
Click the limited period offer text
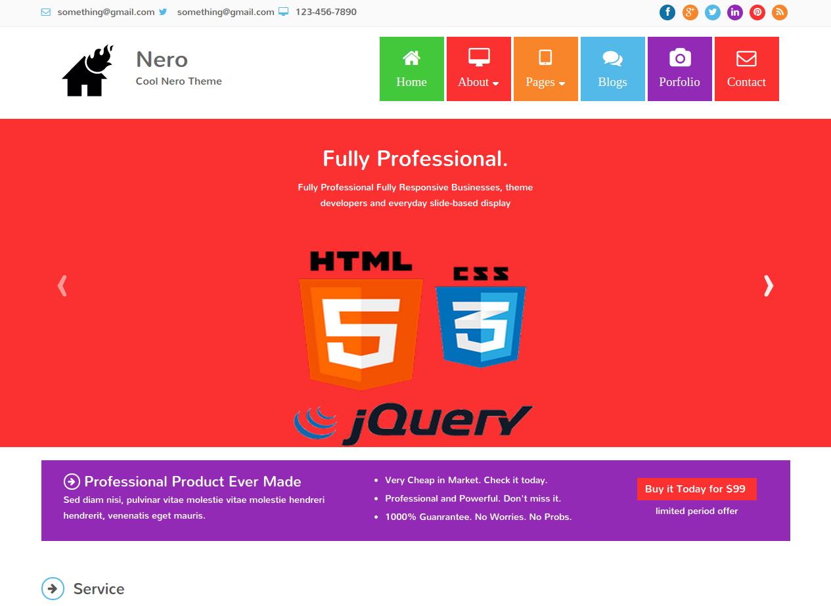(x=696, y=511)
